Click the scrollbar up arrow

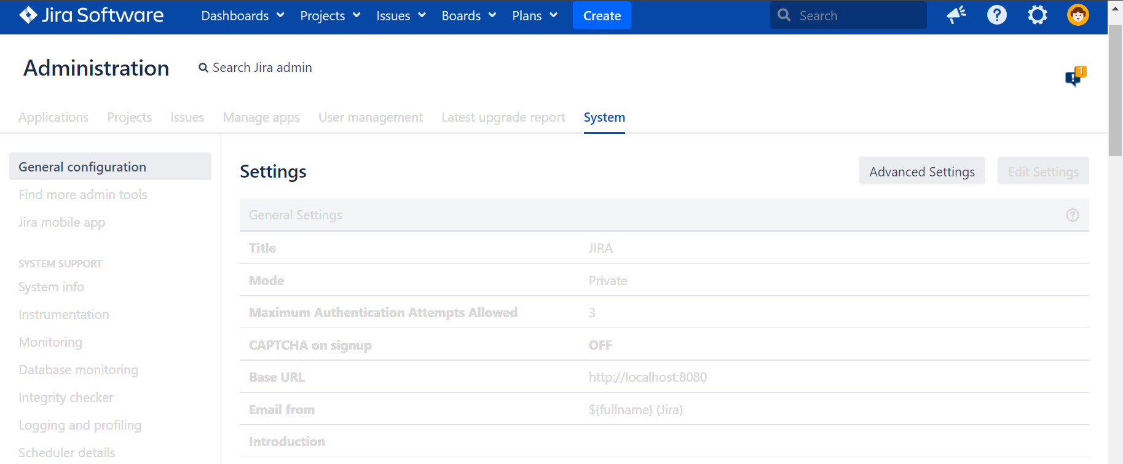point(1115,9)
